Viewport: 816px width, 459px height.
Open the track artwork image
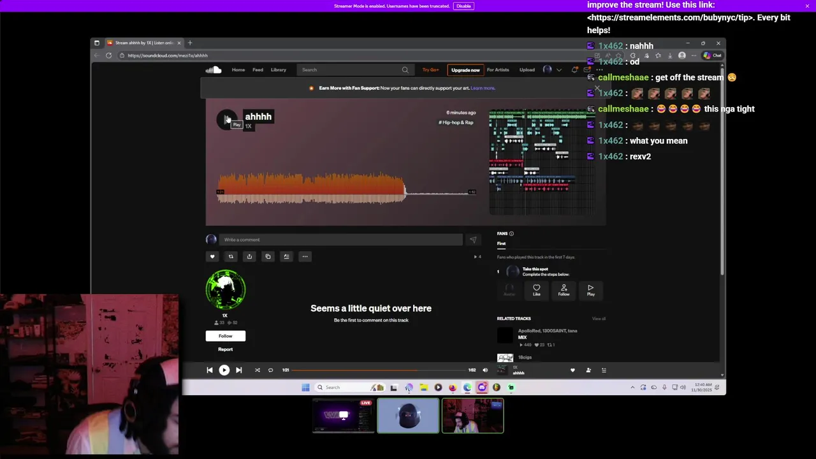tap(543, 163)
